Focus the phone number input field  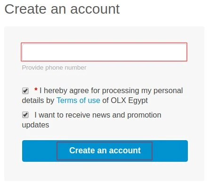tap(104, 52)
